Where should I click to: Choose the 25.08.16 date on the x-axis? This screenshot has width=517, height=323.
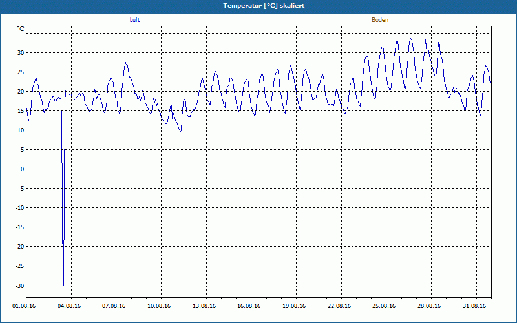(x=384, y=306)
